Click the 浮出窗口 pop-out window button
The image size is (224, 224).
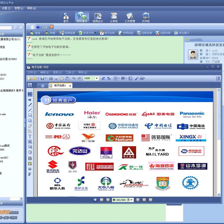pos(182,33)
